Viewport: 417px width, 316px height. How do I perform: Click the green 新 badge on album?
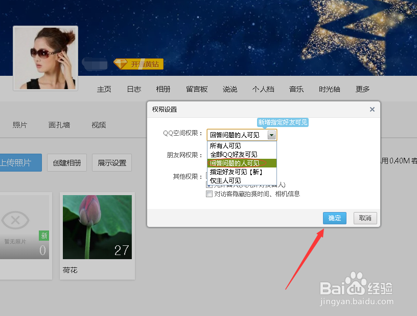point(44,236)
